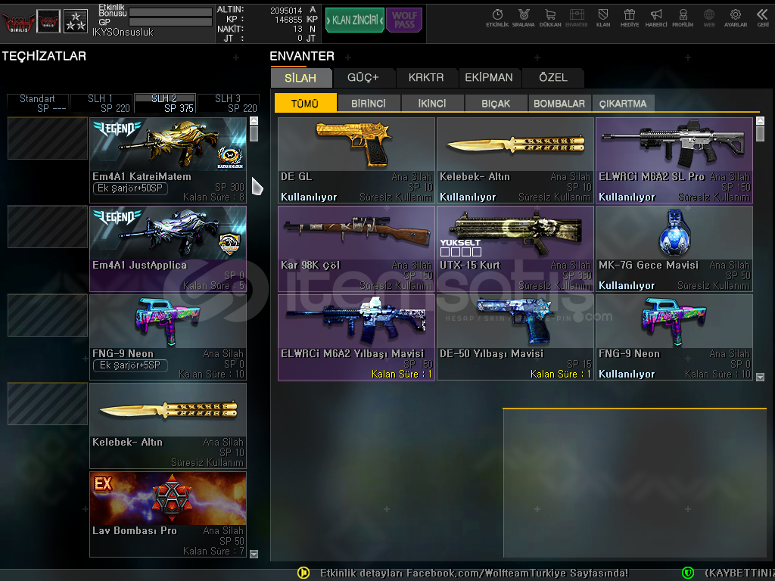The height and width of the screenshot is (581, 775).
Task: Choose the Standart loadout slot
Action: tap(38, 103)
